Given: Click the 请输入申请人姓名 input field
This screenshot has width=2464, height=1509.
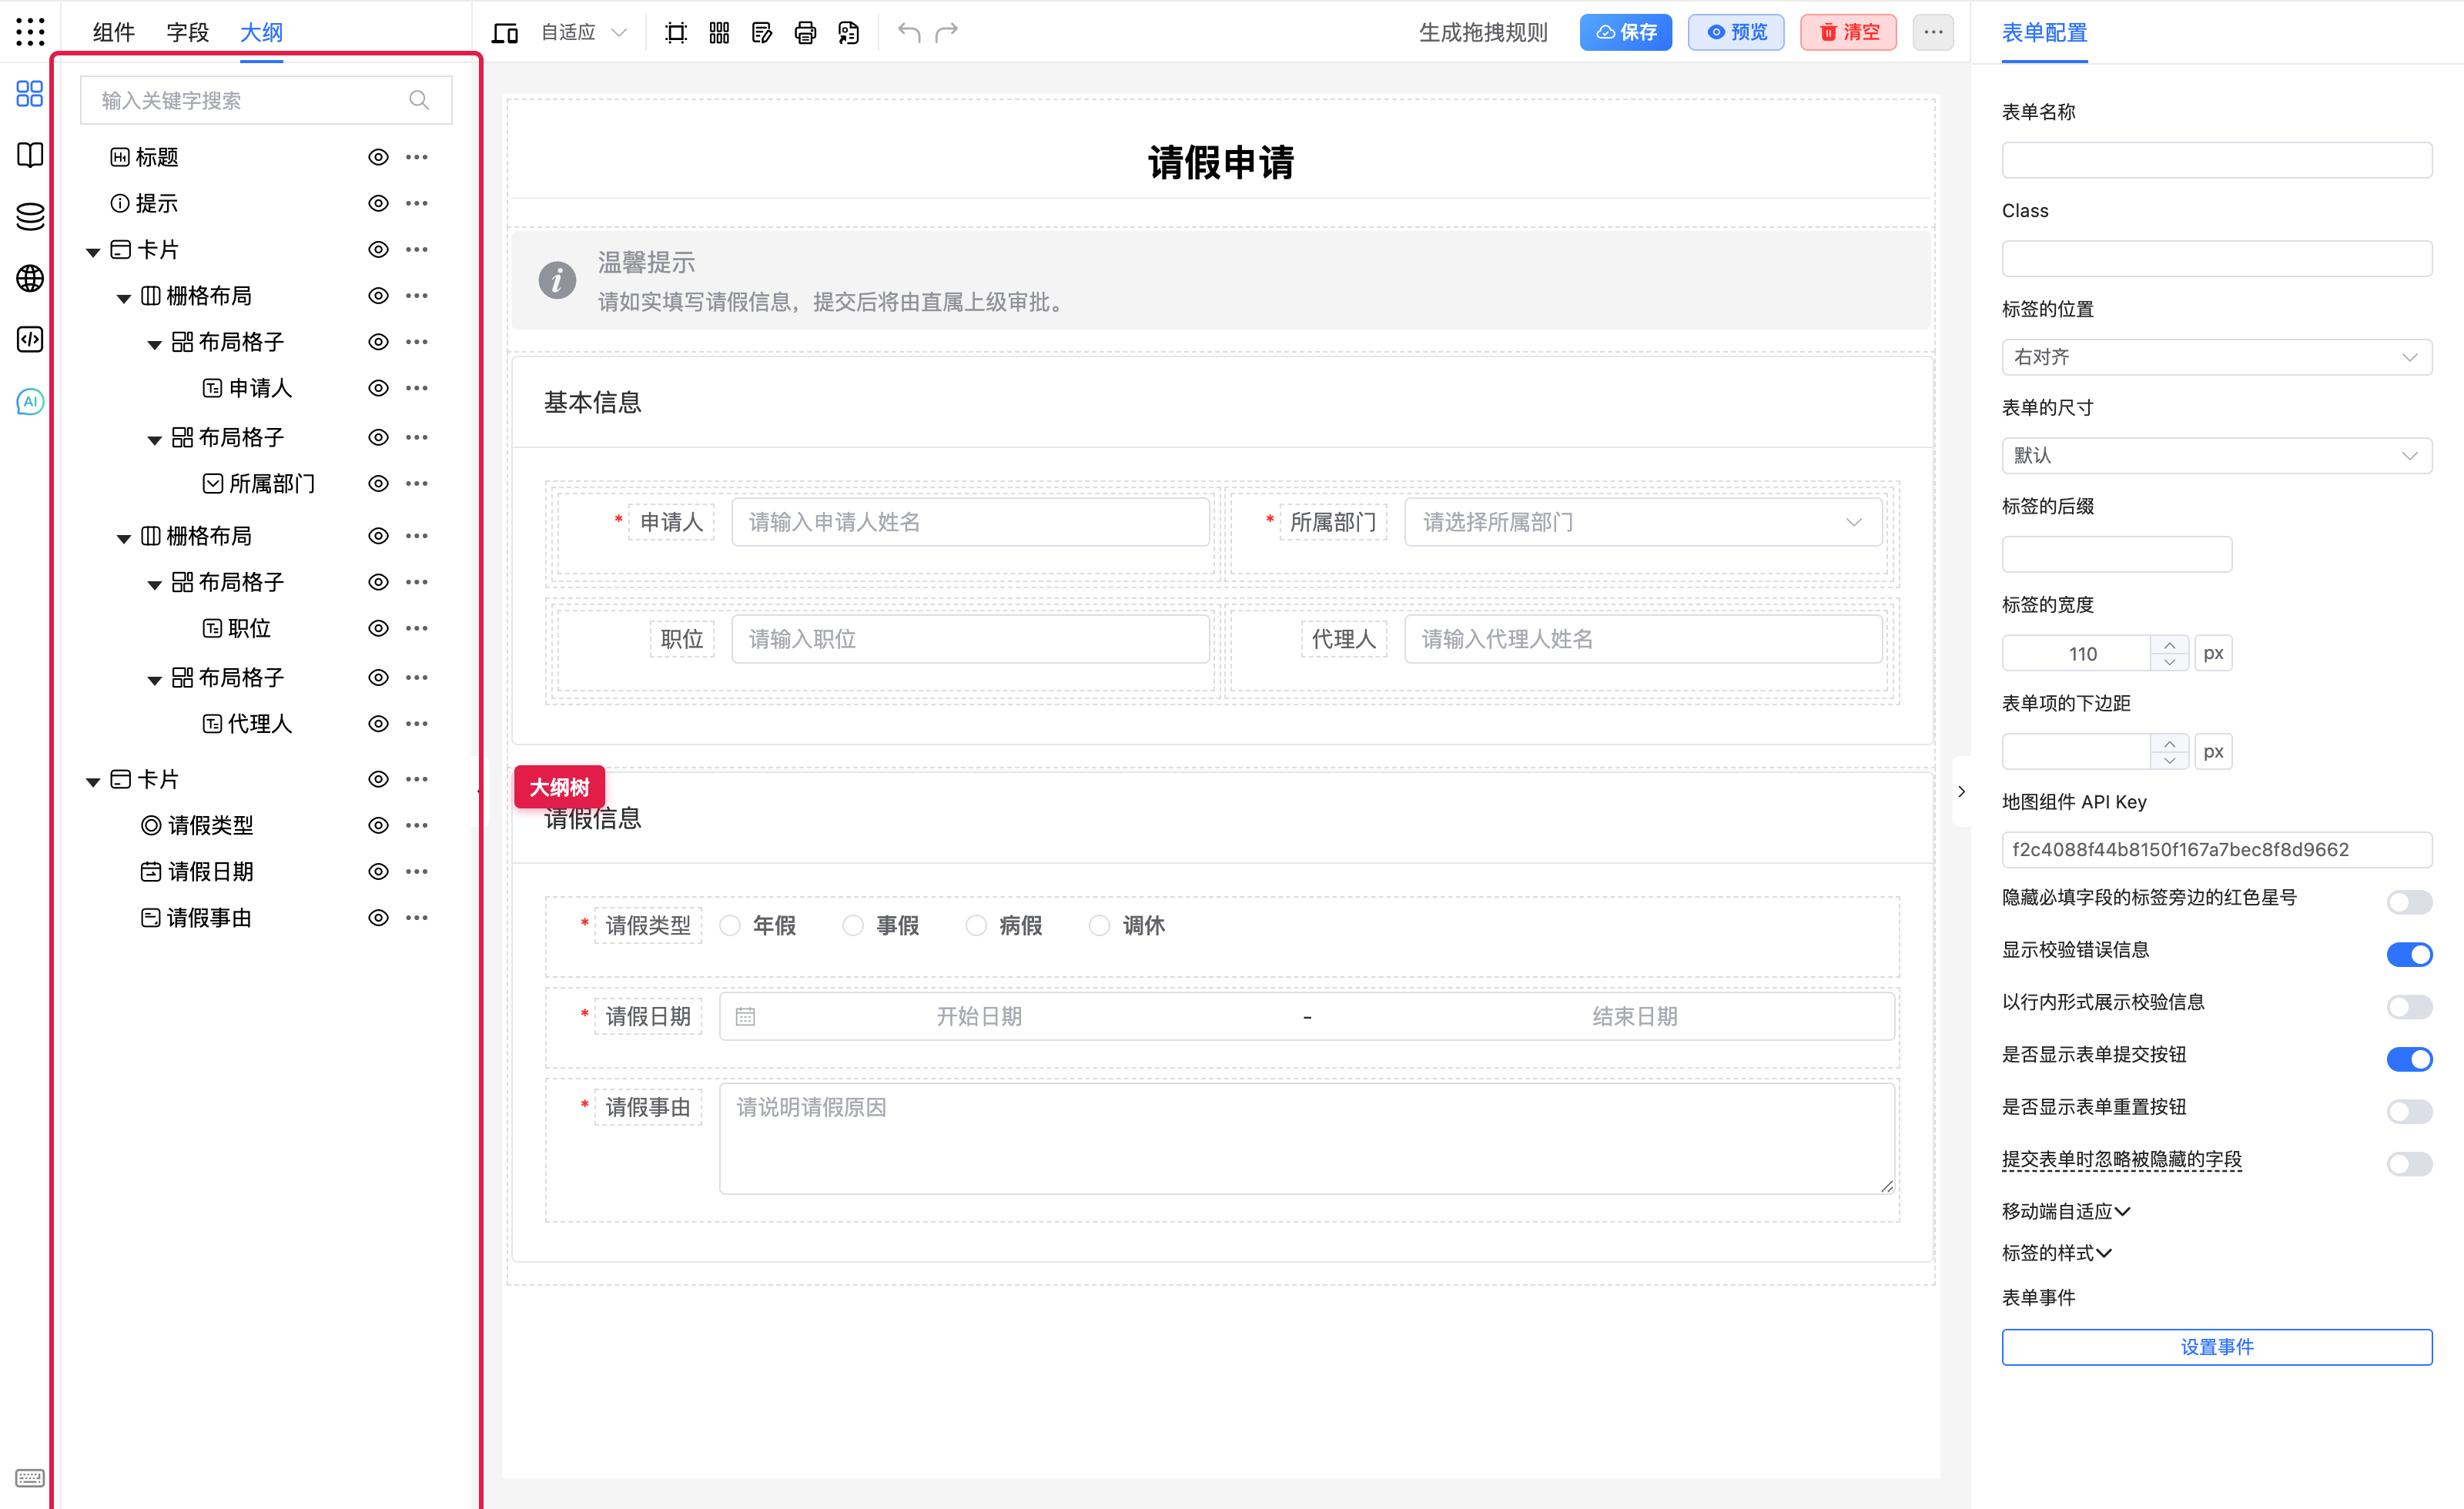Looking at the screenshot, I should 970,522.
